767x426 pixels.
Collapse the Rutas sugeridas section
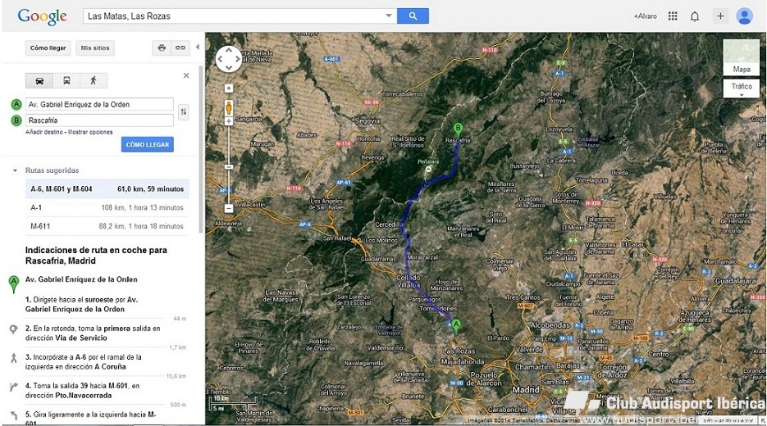15,170
